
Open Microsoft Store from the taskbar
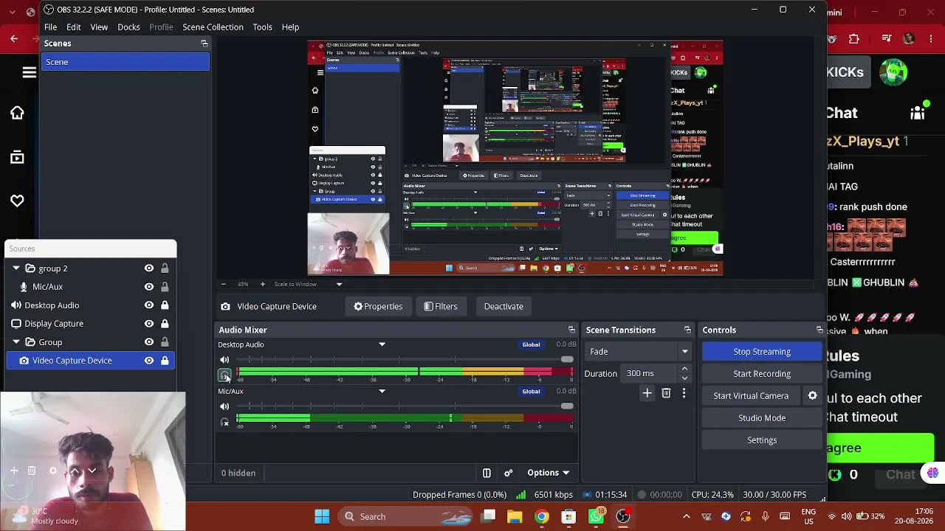point(568,516)
